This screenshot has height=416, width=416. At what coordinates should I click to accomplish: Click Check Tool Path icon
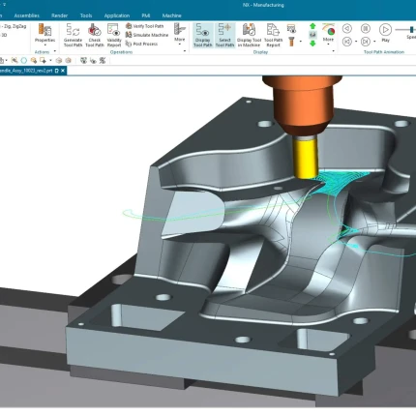95,35
